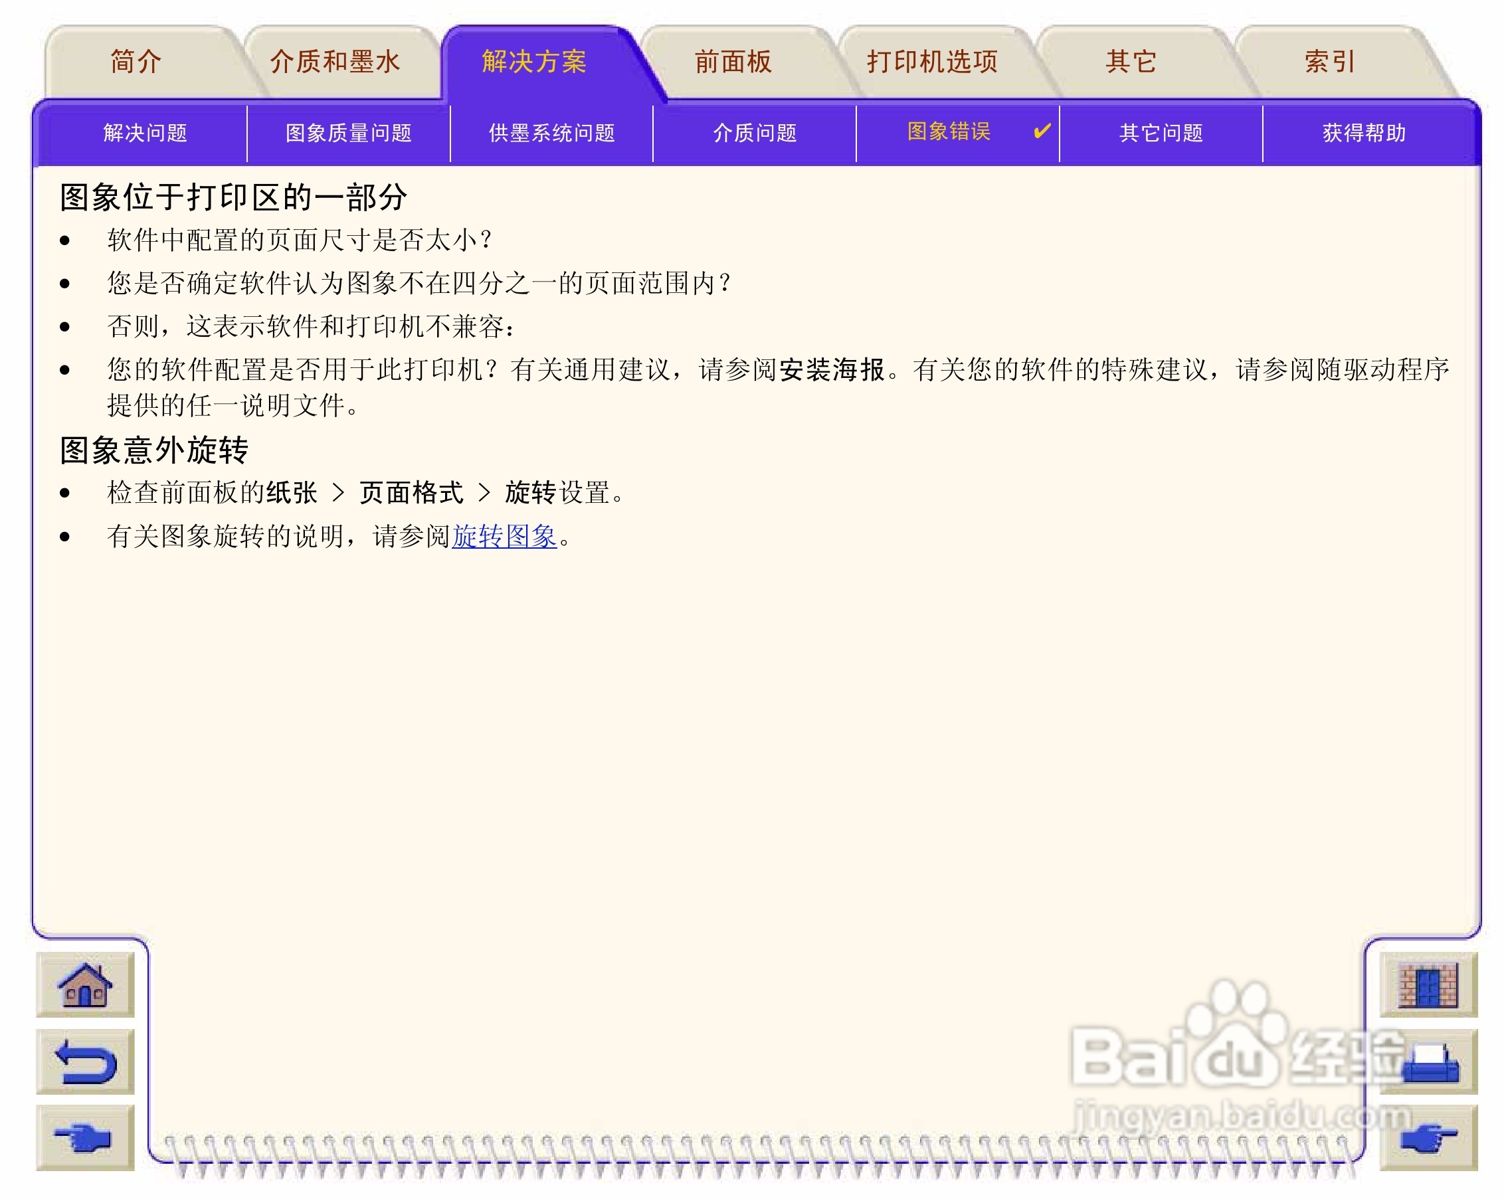Open the 前面板 tab
The height and width of the screenshot is (1201, 1504).
click(733, 61)
